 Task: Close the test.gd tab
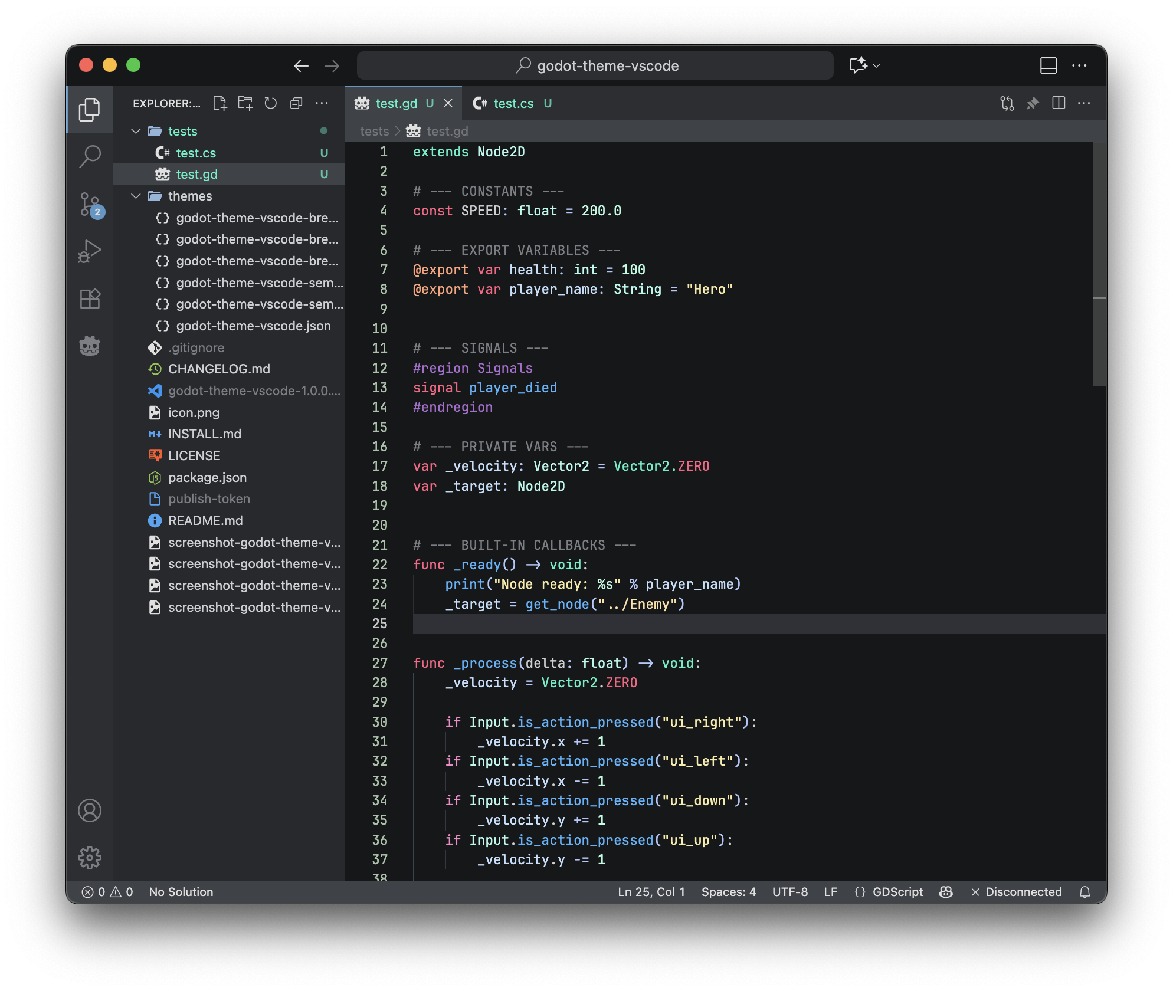(448, 103)
